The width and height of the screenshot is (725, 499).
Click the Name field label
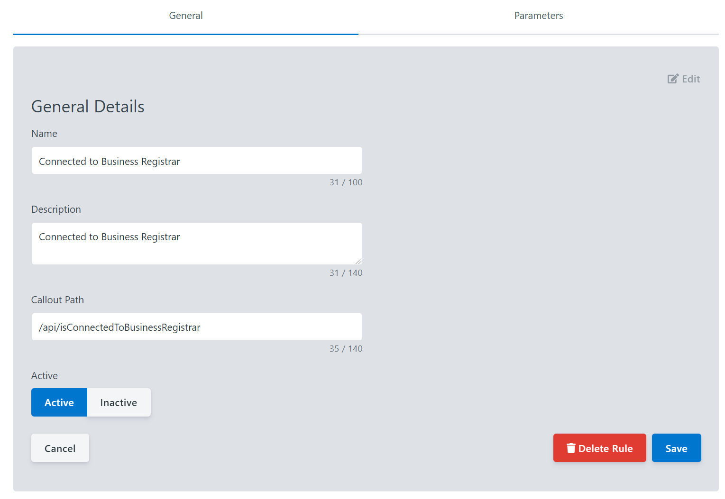(x=44, y=134)
